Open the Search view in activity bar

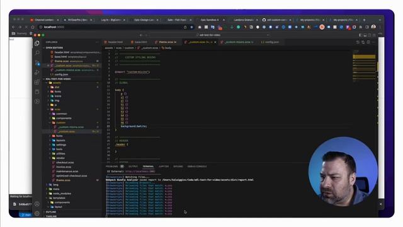[37, 53]
